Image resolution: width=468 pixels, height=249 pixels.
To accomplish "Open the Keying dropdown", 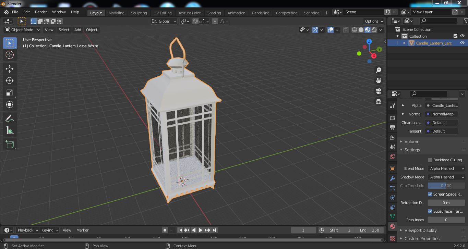I will (49, 230).
